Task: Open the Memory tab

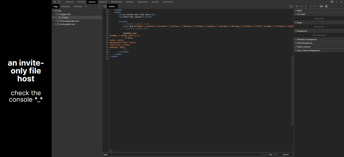Action: click(130, 2)
